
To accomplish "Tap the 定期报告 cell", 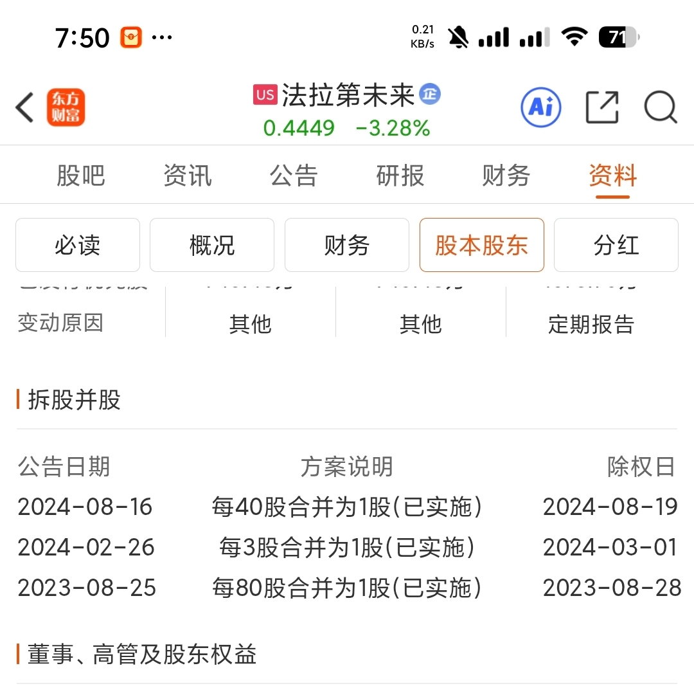I will (x=591, y=324).
